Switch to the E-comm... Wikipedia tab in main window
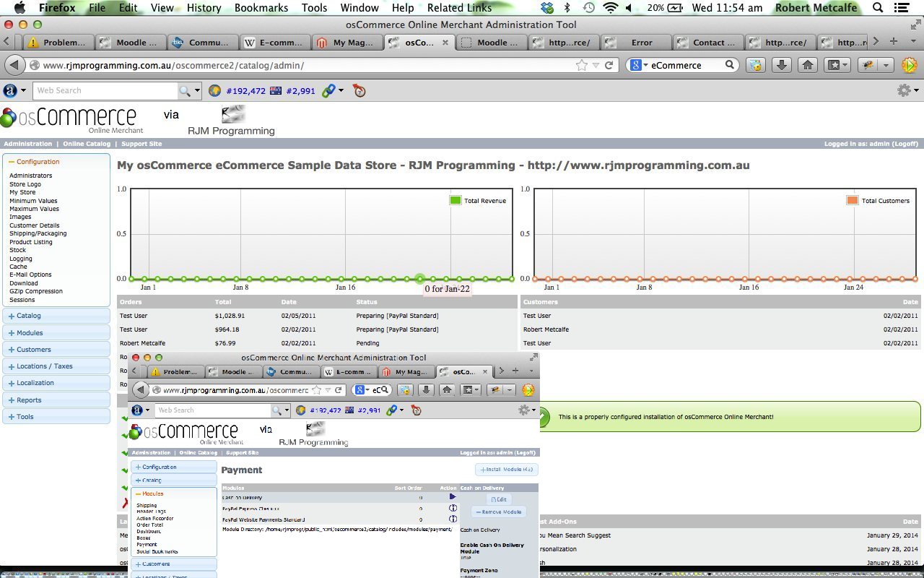 [x=276, y=43]
